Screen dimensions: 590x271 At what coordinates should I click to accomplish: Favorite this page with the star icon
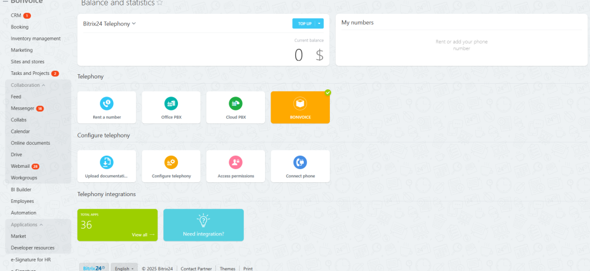tap(160, 2)
